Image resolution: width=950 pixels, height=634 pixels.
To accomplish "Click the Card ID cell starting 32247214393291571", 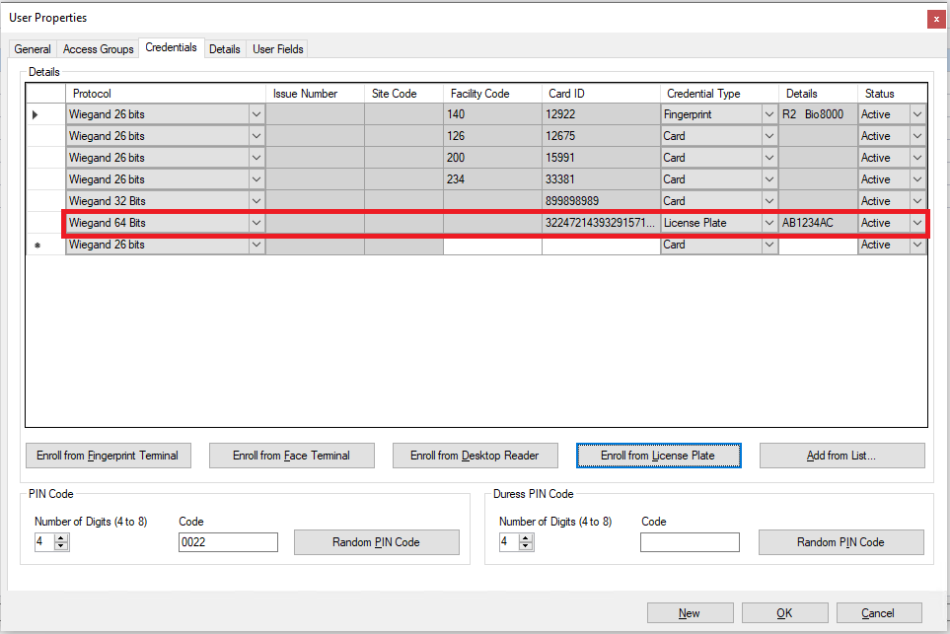I will (601, 223).
